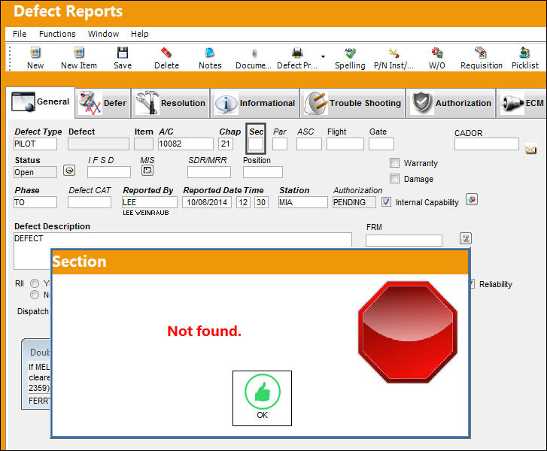Click the MIS icon button

(147, 171)
